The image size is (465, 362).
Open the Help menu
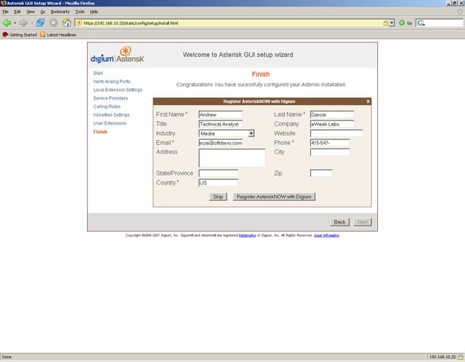(x=94, y=12)
